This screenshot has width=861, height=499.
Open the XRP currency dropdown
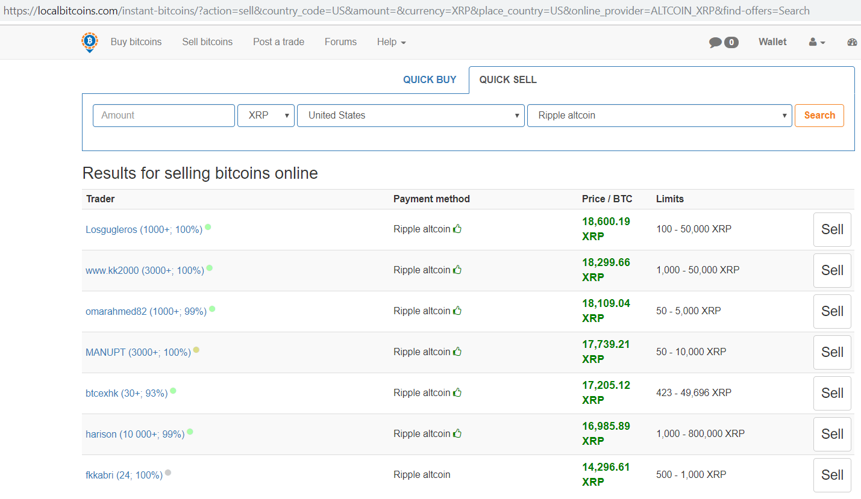click(x=266, y=116)
